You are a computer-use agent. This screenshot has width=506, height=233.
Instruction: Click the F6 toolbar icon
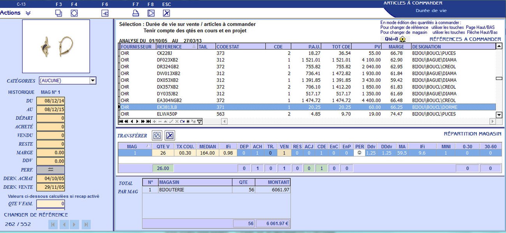tap(105, 13)
